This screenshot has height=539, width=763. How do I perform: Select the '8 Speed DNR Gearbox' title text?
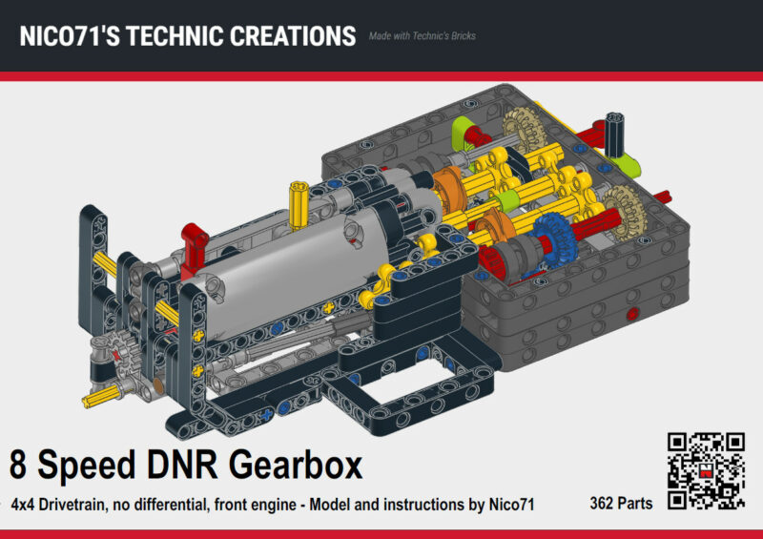(x=186, y=466)
